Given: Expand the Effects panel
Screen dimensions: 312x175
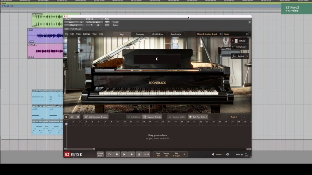Looking at the screenshot, I should tap(240, 41).
